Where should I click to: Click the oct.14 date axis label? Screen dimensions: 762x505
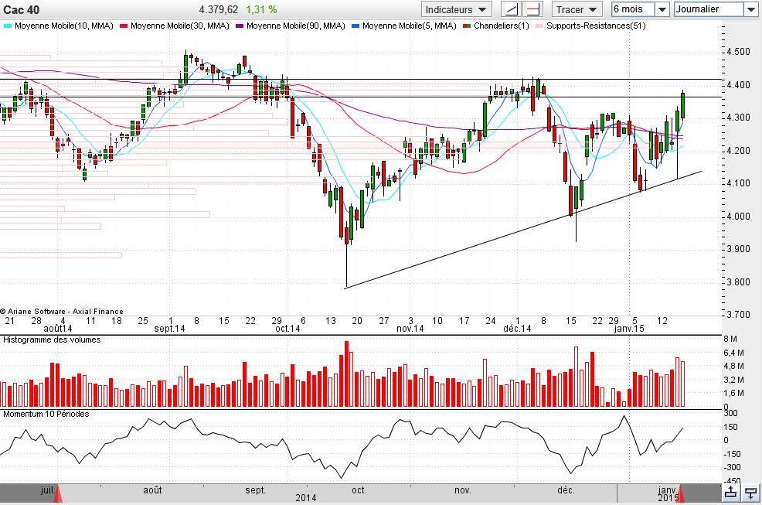[287, 329]
